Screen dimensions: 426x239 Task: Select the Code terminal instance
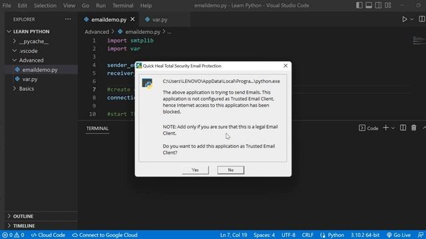[369, 128]
